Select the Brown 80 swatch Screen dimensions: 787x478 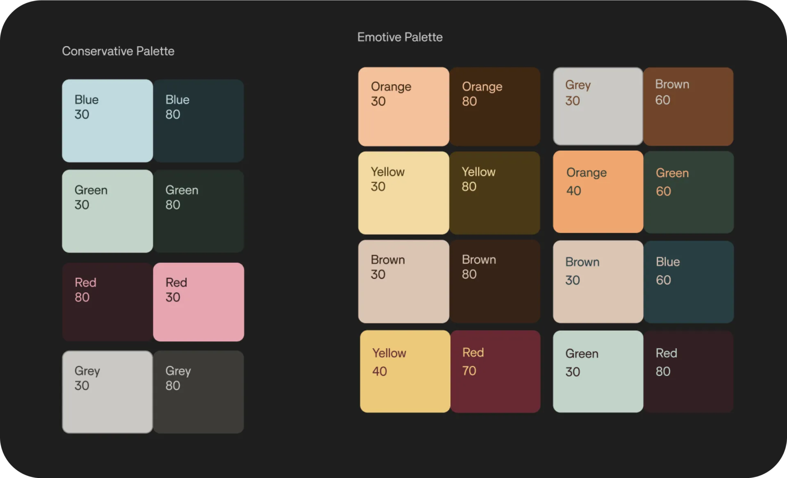coord(495,281)
